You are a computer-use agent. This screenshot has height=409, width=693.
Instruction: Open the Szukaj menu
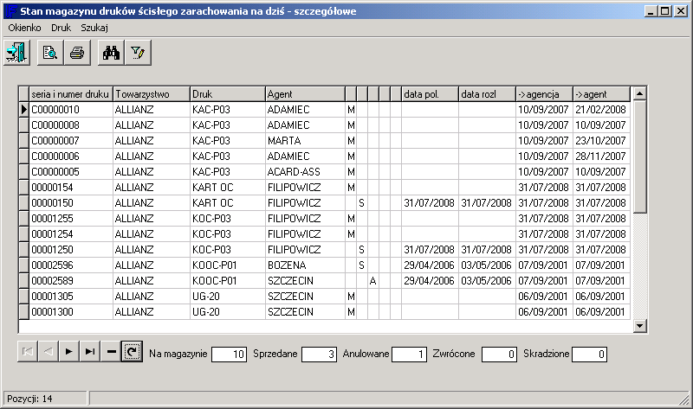click(94, 28)
